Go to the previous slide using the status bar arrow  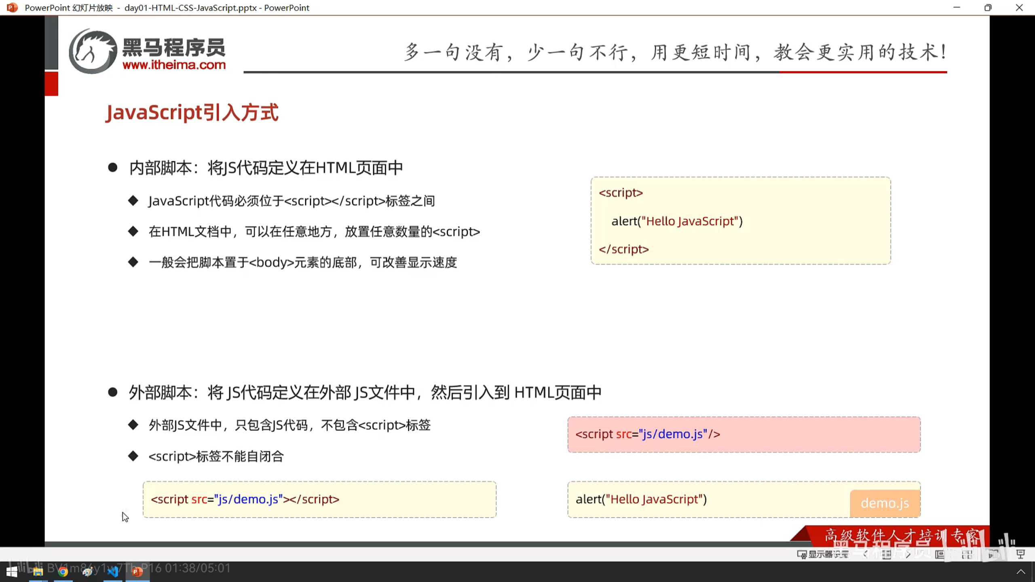click(x=865, y=554)
